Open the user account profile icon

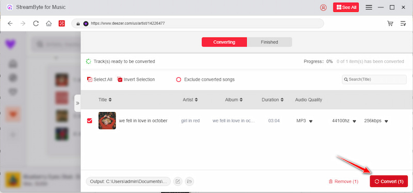click(323, 7)
